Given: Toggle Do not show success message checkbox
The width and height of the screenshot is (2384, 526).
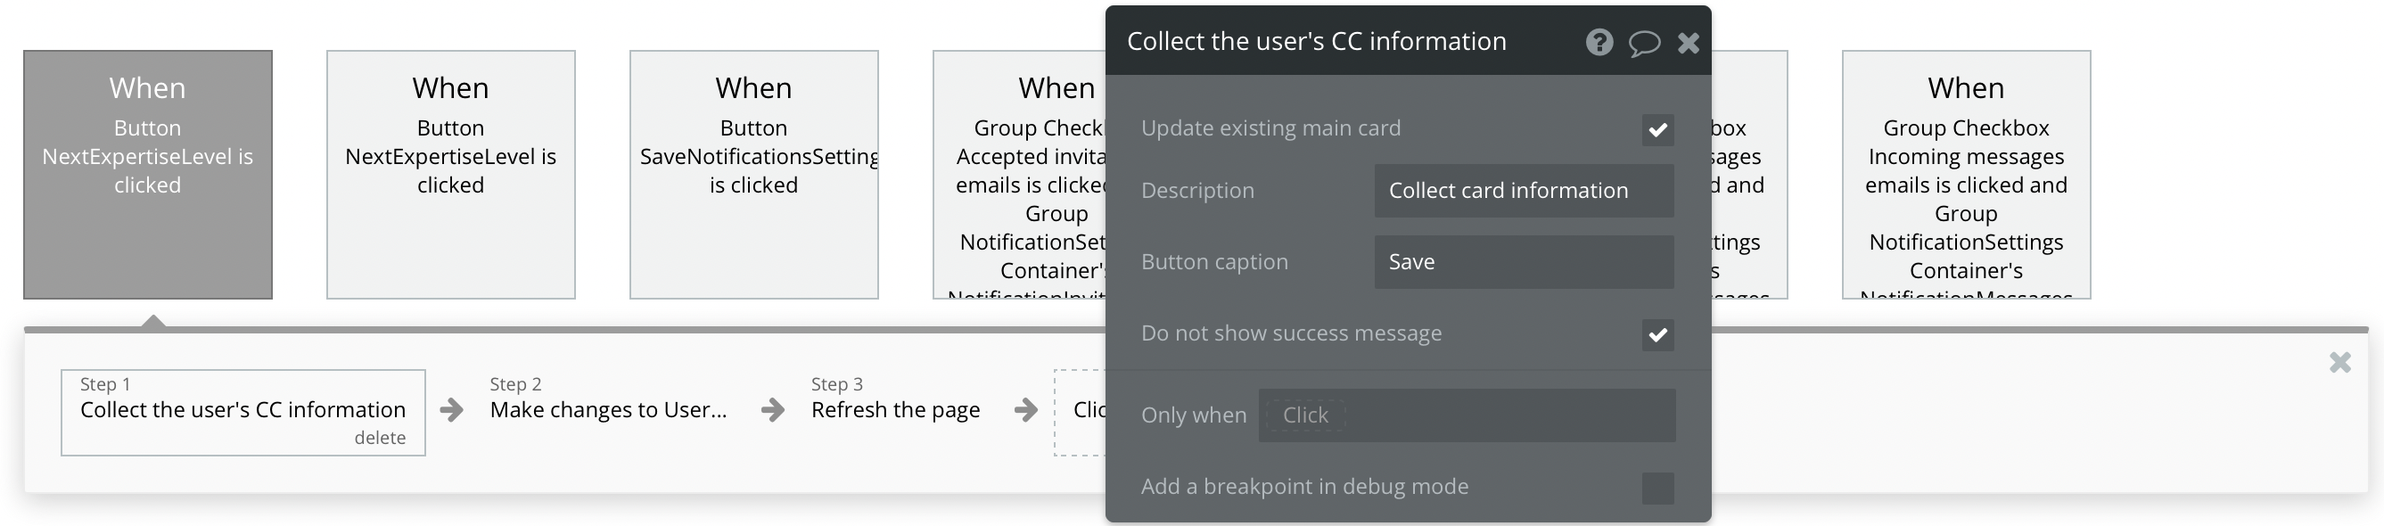Looking at the screenshot, I should pos(1657,334).
